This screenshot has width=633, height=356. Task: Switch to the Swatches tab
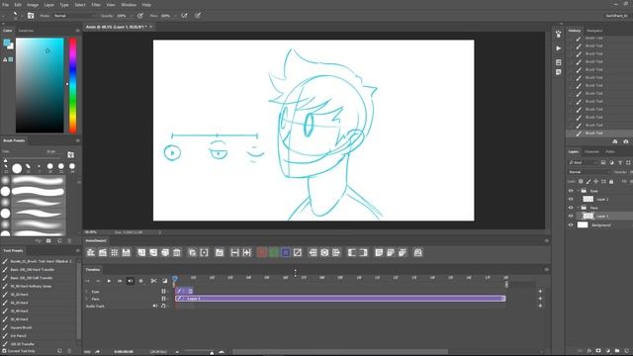tap(26, 31)
